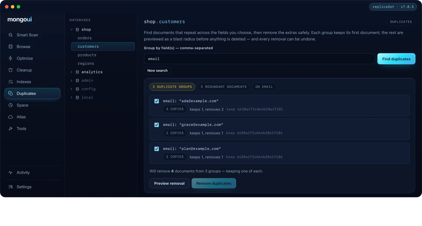Screen dimensions: 422x226
Task: Click the admin database cylinder icon
Action: pos(77,80)
